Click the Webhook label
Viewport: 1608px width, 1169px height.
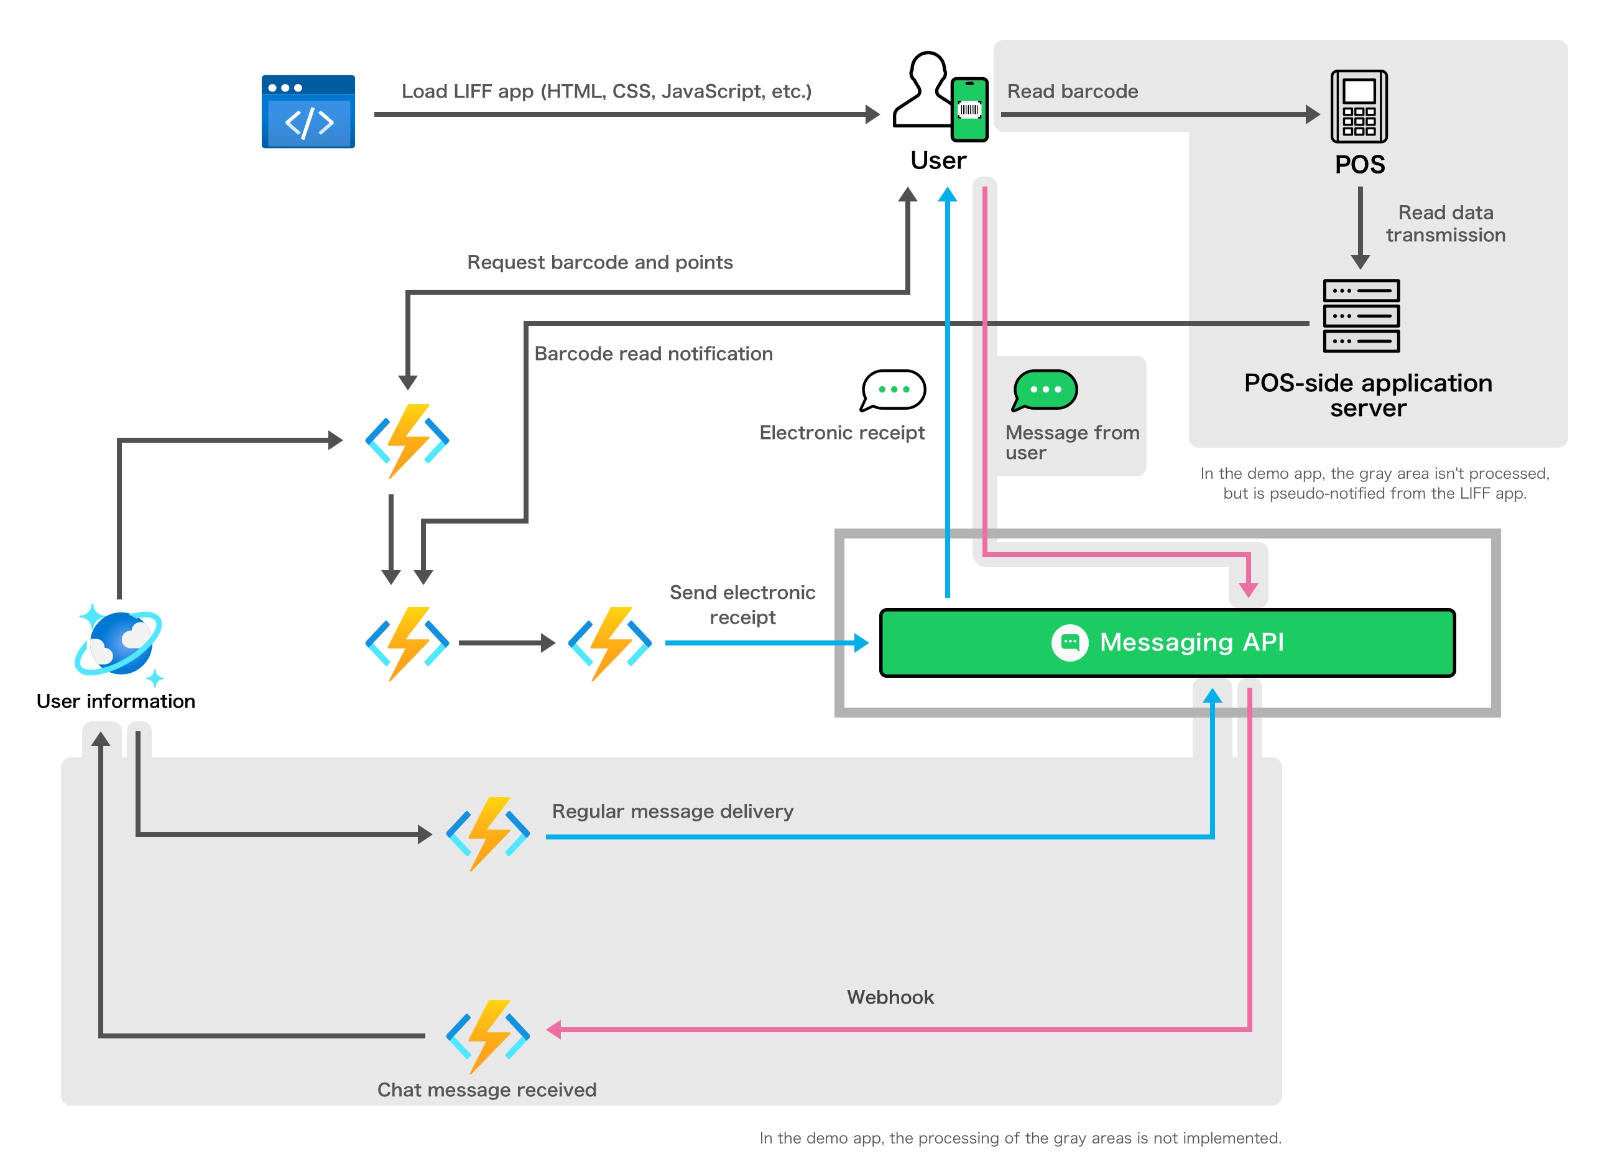(890, 997)
